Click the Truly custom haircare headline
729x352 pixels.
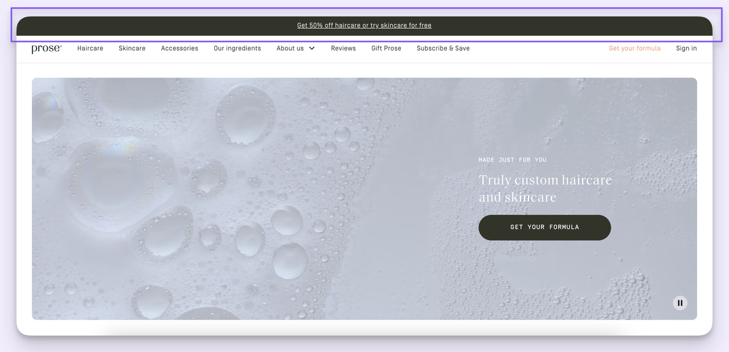545,188
